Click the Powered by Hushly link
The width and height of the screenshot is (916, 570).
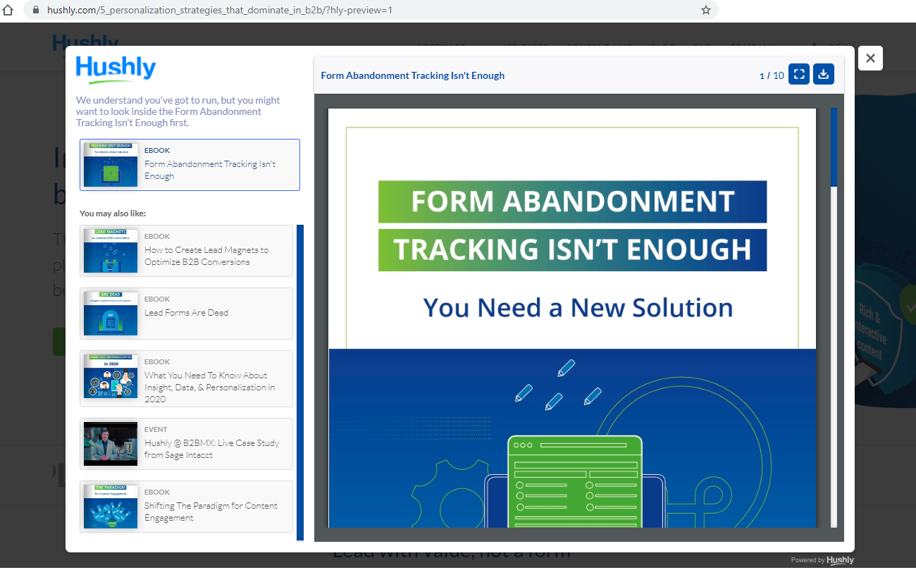(x=822, y=560)
